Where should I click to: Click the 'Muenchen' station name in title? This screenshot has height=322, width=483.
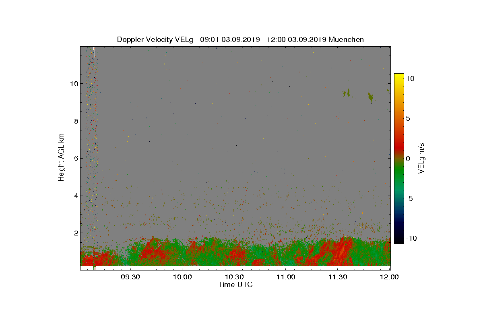coord(346,39)
